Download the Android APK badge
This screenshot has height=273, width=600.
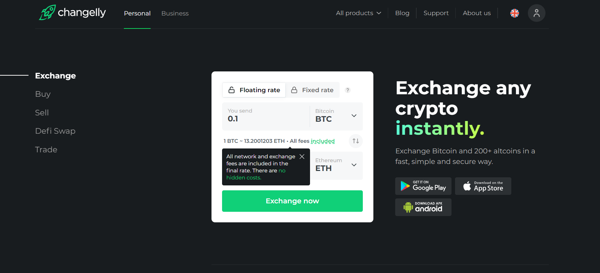[x=423, y=207]
